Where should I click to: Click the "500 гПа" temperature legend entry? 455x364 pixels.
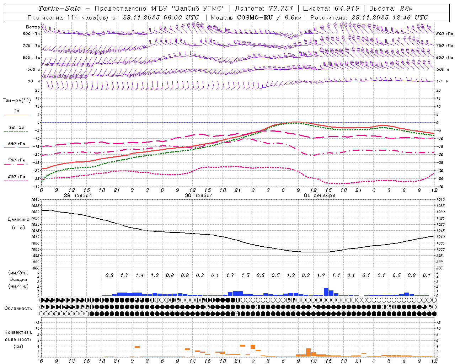click(x=16, y=177)
